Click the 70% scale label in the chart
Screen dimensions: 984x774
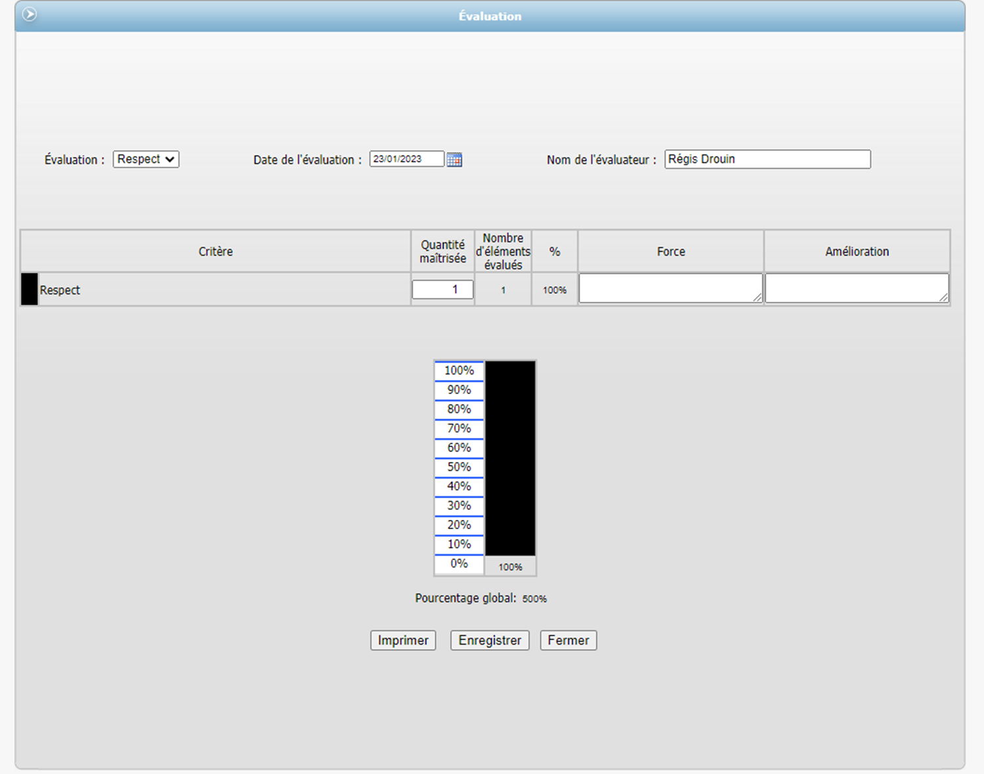pyautogui.click(x=459, y=428)
